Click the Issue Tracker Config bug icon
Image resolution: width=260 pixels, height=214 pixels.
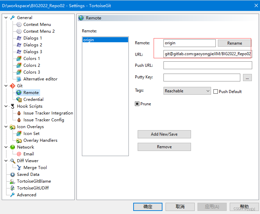point(19,120)
